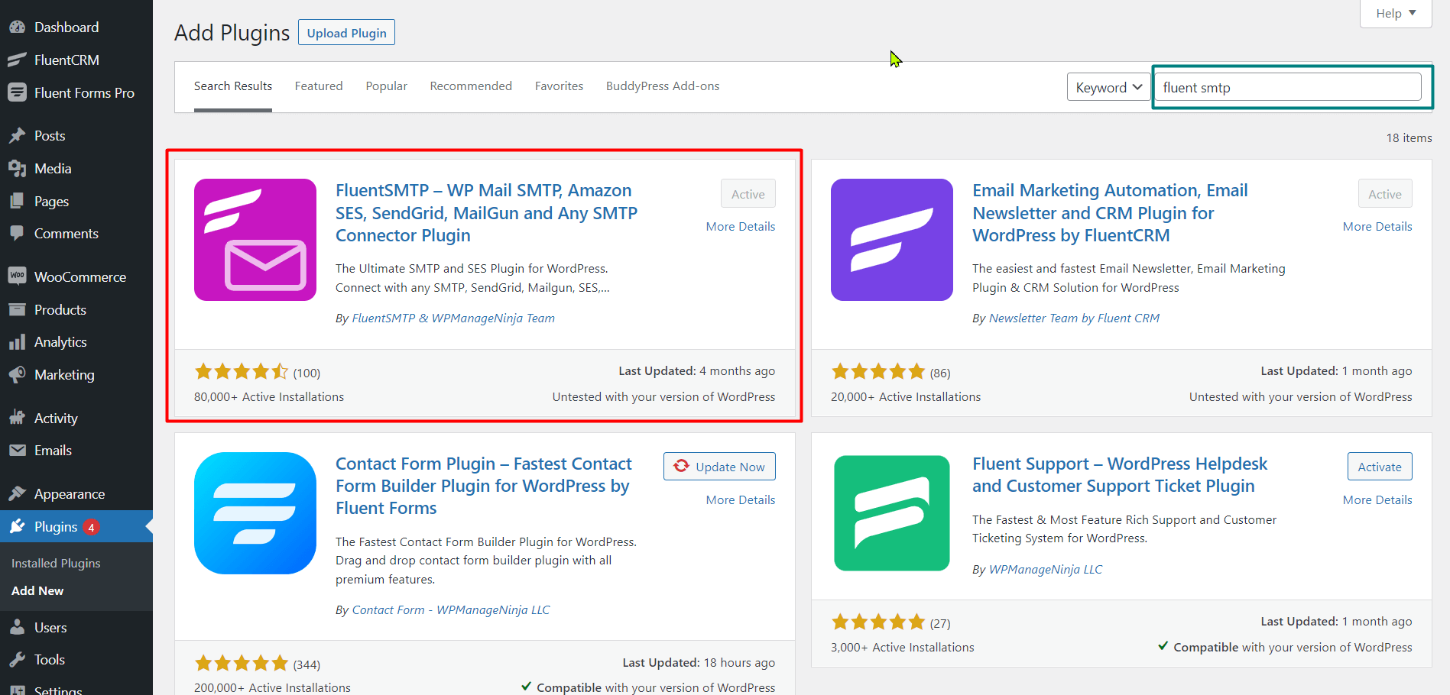This screenshot has height=695, width=1450.
Task: Click "20,000+ Active Installations" text
Action: click(x=906, y=397)
